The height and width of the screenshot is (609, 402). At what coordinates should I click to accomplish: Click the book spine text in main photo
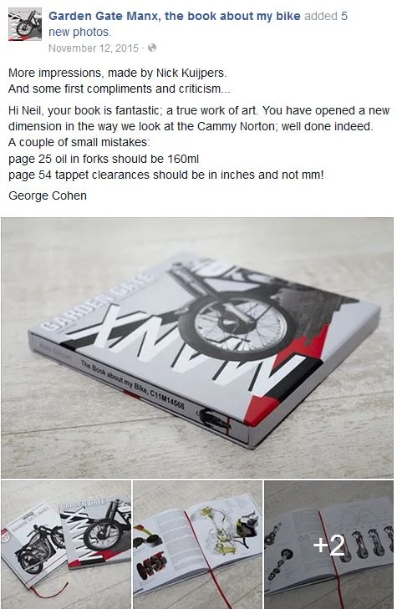point(132,384)
